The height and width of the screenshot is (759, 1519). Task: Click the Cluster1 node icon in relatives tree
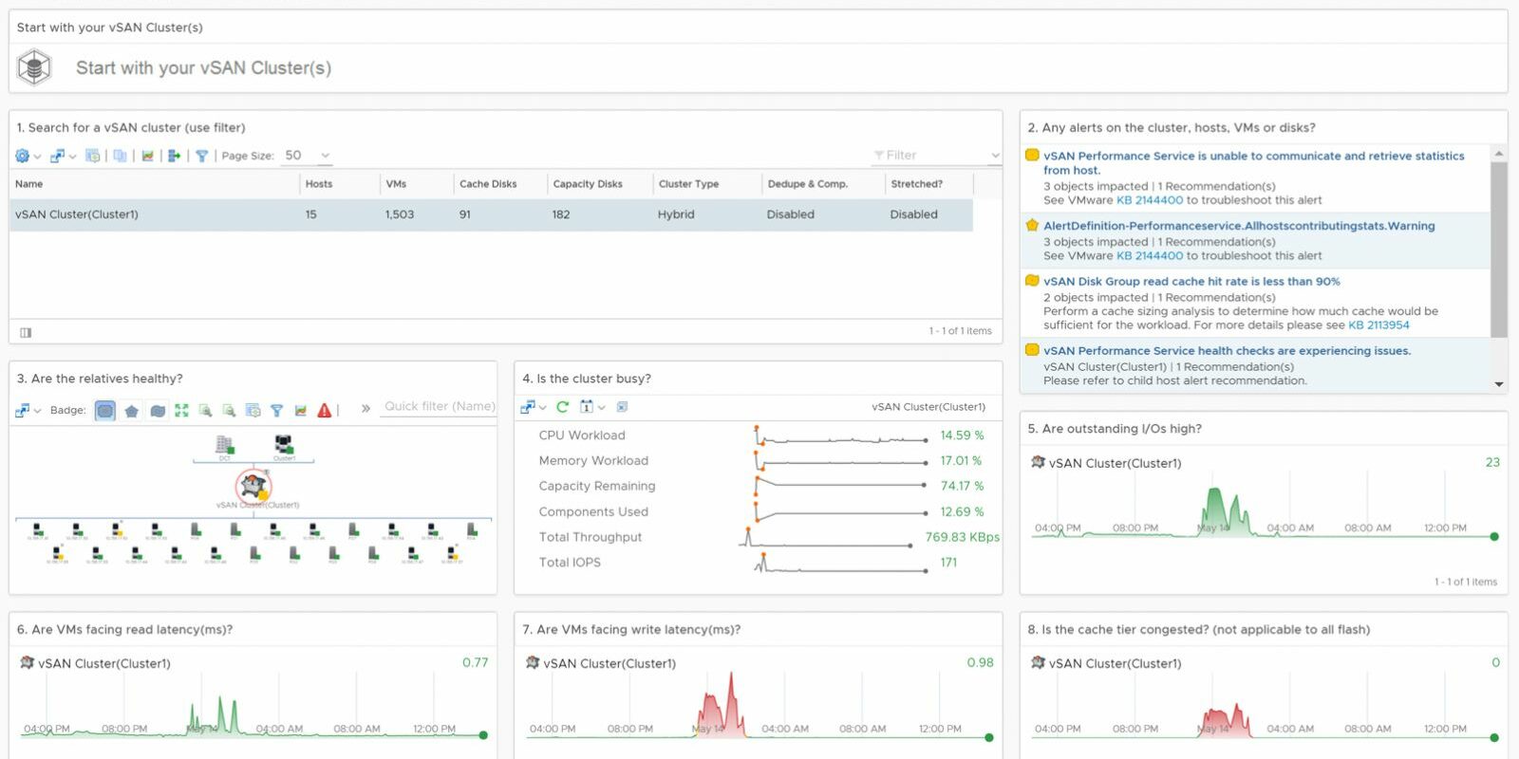tap(283, 445)
